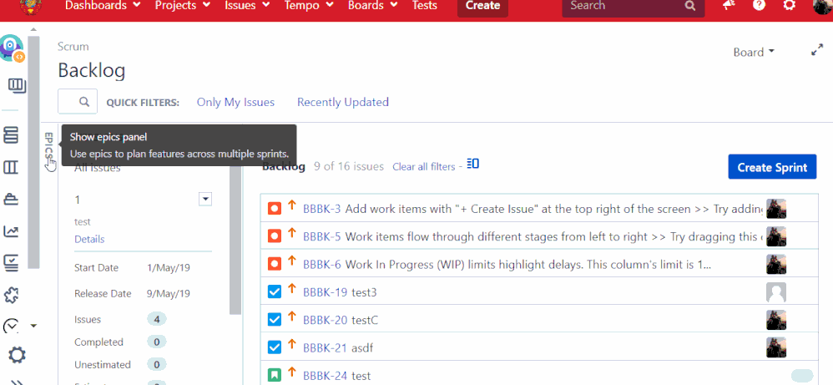Open Reports chart icon in sidebar

tap(11, 230)
